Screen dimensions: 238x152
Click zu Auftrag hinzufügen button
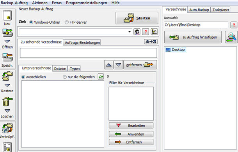click(x=193, y=37)
